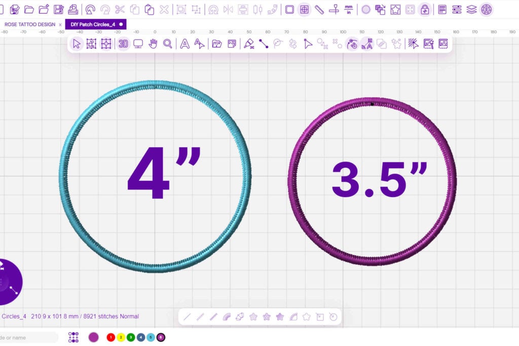Toggle the 3D view mode
This screenshot has width=519, height=346.
pos(123,44)
